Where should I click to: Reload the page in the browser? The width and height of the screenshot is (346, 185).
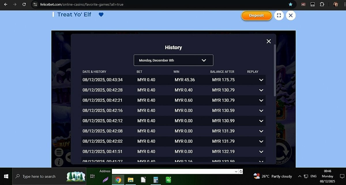24,4
